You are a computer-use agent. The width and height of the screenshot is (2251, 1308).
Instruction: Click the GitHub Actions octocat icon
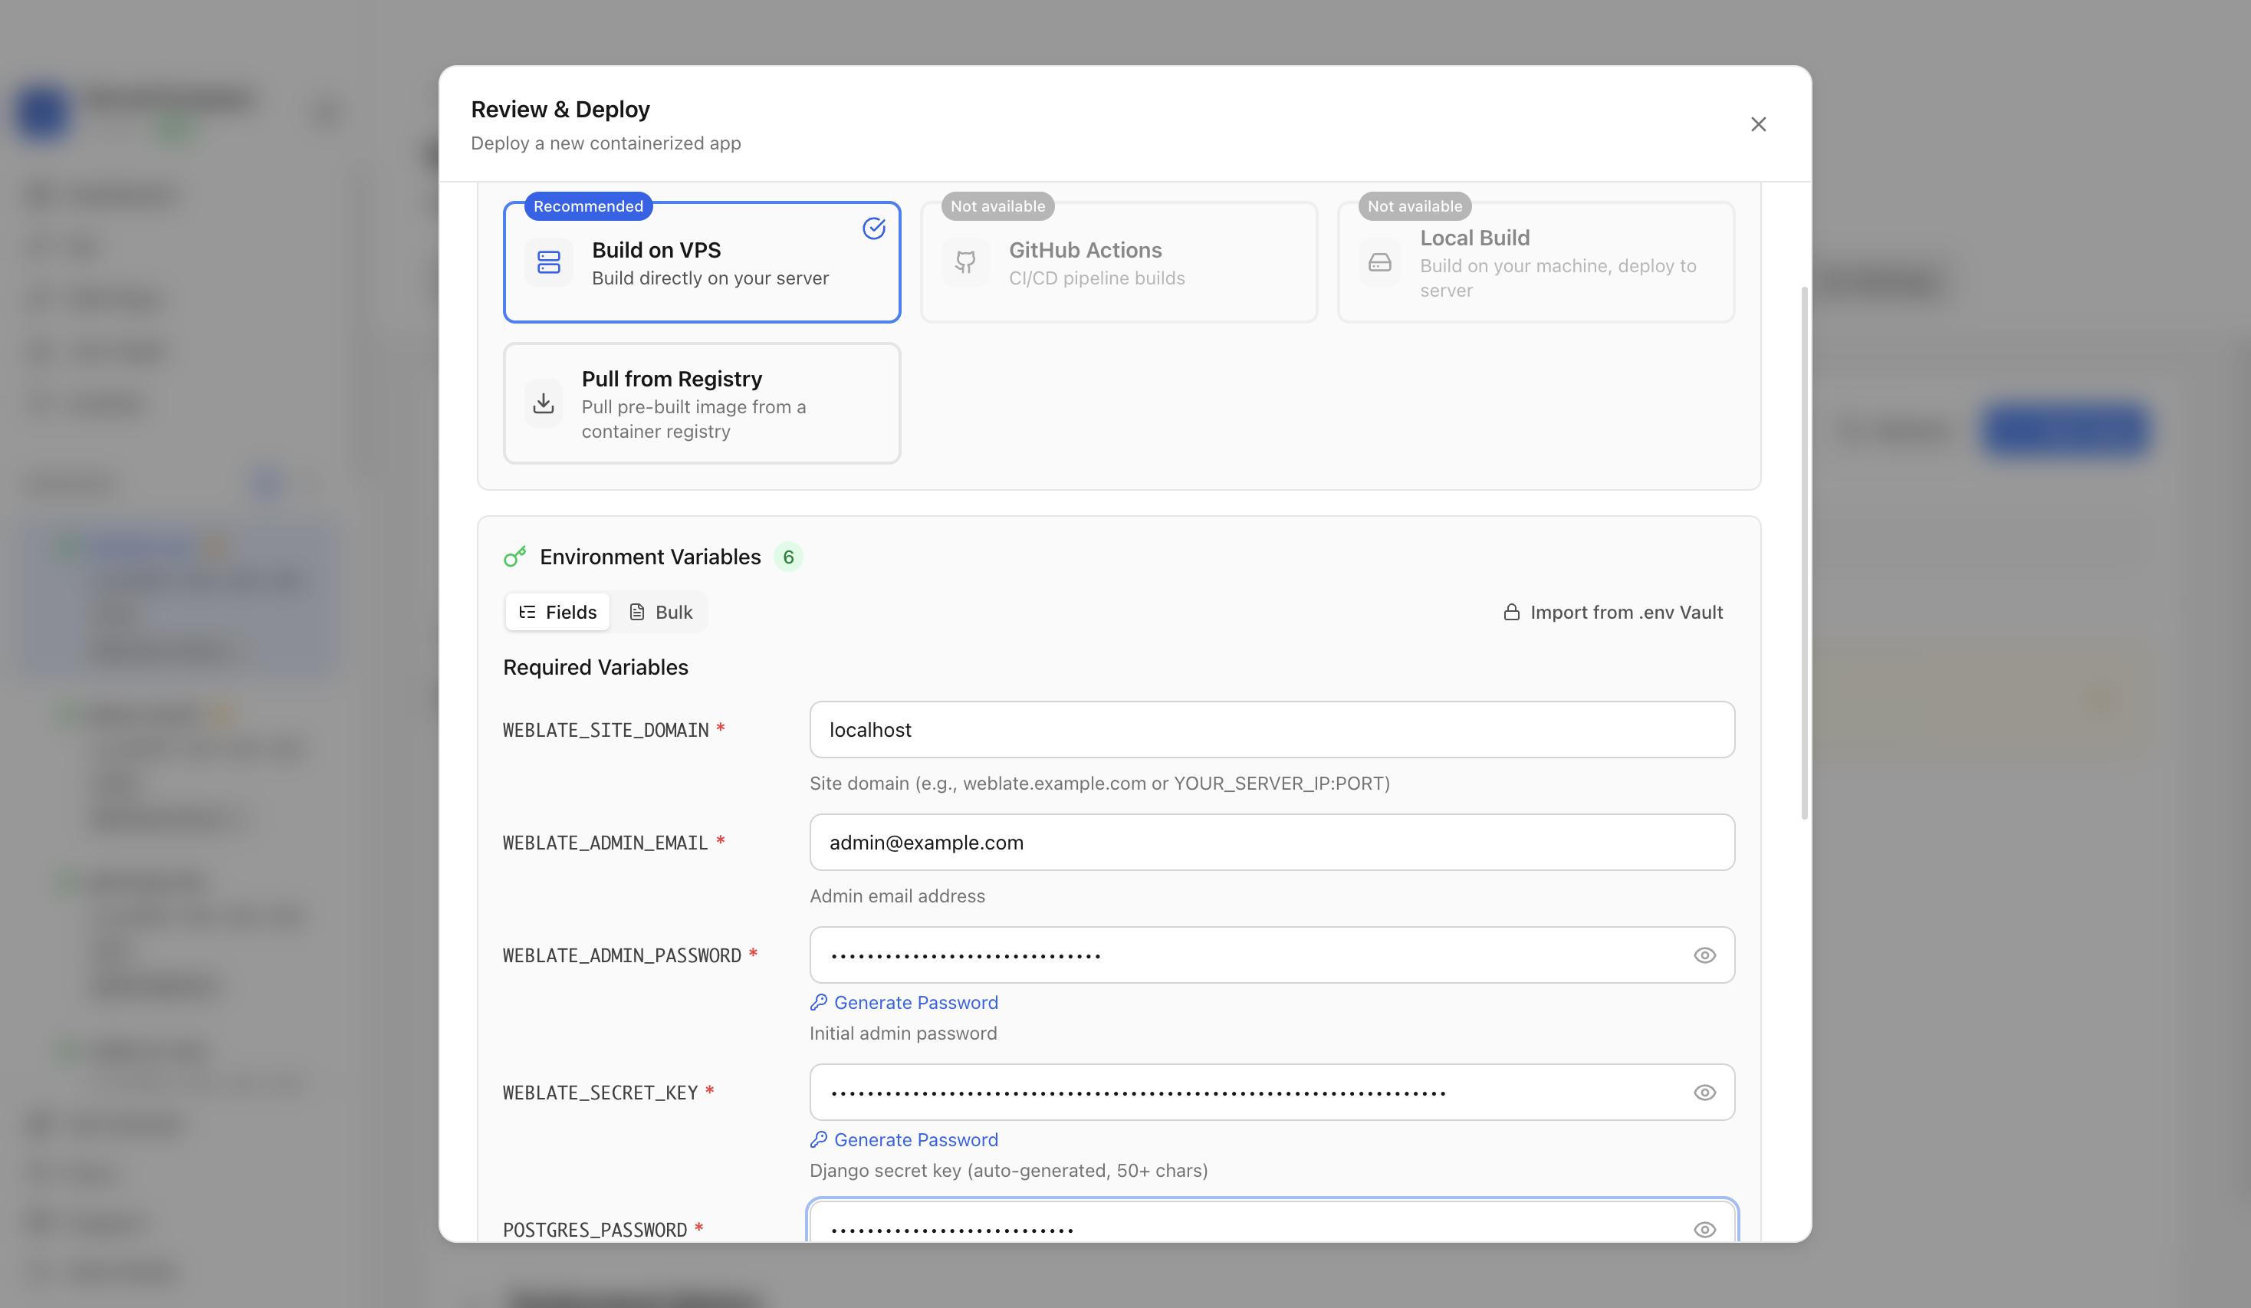click(965, 263)
